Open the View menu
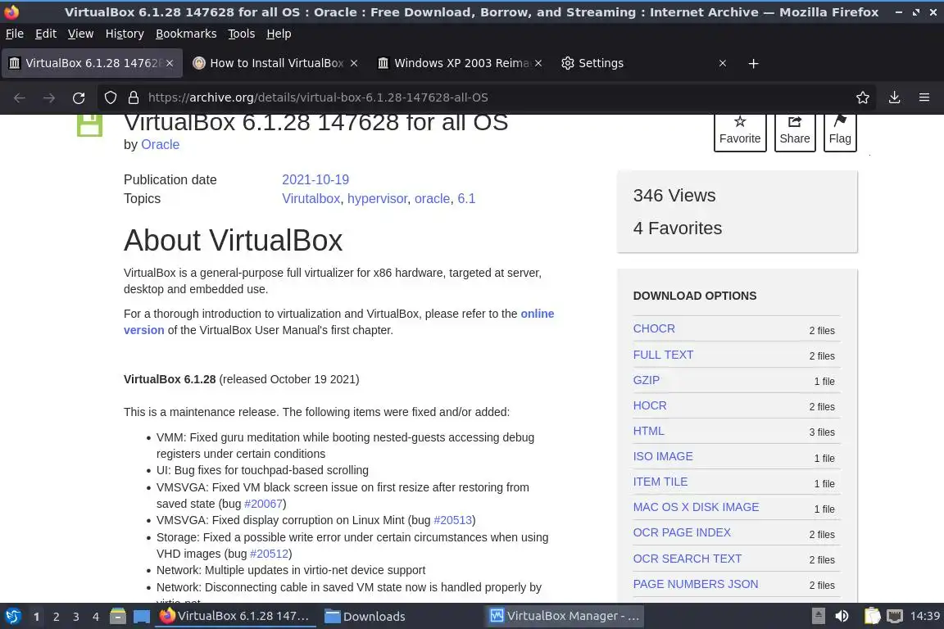This screenshot has height=629, width=944. pos(80,34)
